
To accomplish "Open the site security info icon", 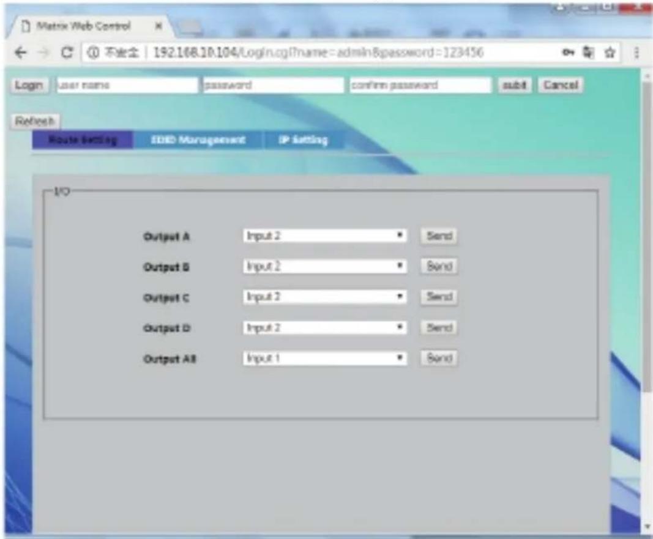I will pyautogui.click(x=93, y=53).
